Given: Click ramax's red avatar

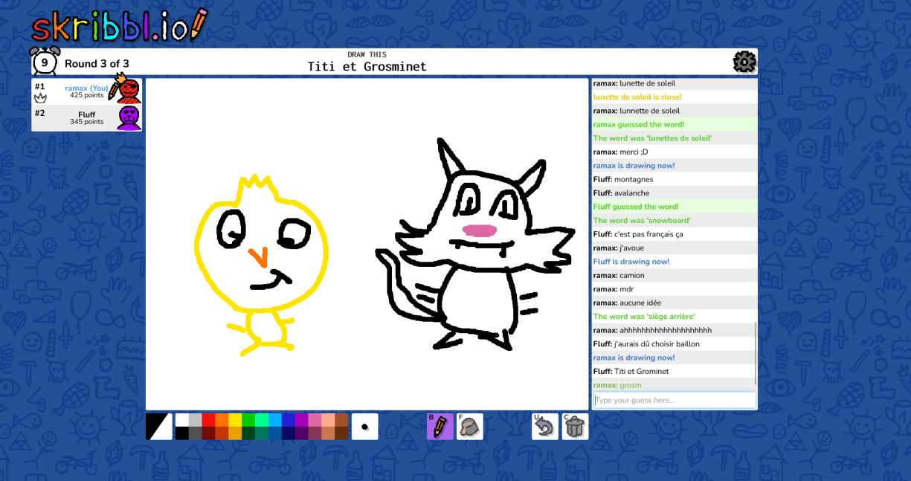Looking at the screenshot, I should pyautogui.click(x=128, y=91).
